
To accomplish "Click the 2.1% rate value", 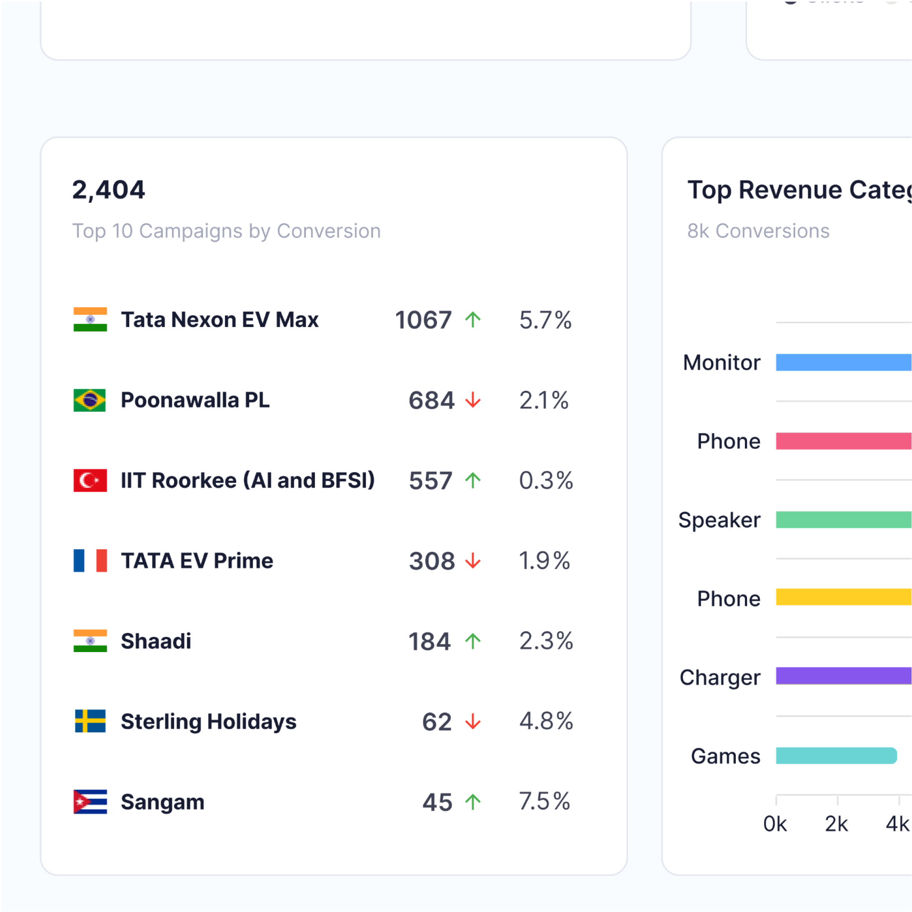I will click(x=544, y=400).
